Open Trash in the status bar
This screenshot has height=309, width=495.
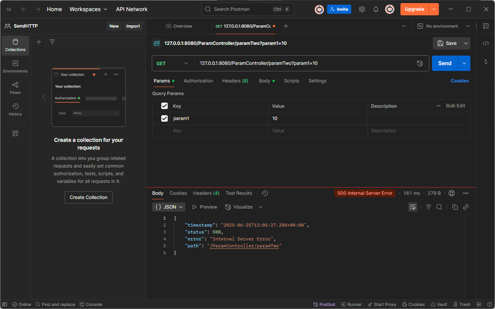click(462, 304)
